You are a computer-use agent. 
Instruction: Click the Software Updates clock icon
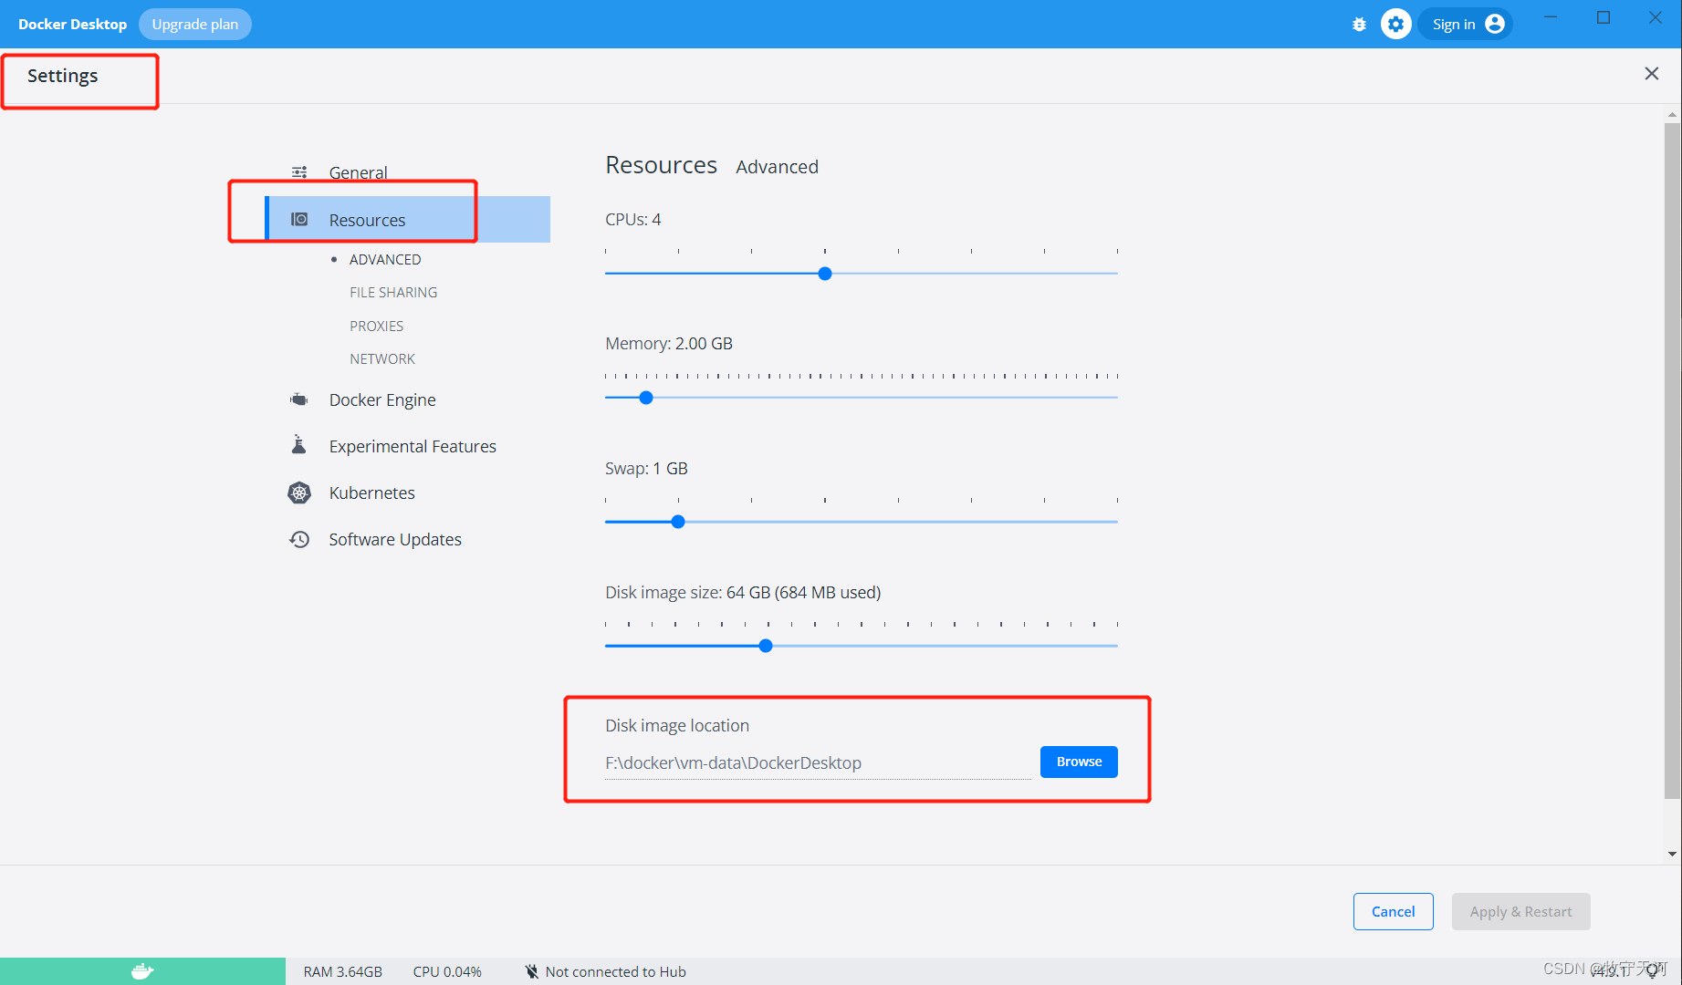click(x=299, y=539)
